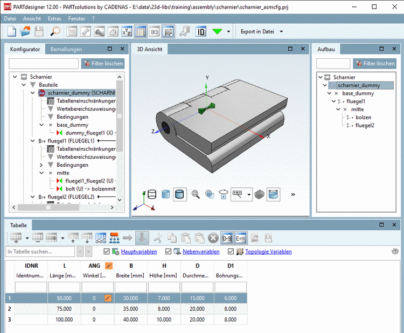Click Filter löschen in Konfigurator panel
Viewport: 404px width, 333px height.
point(102,64)
